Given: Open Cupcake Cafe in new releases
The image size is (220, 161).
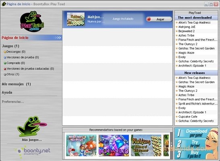Looking at the screenshot, I should [188, 117].
